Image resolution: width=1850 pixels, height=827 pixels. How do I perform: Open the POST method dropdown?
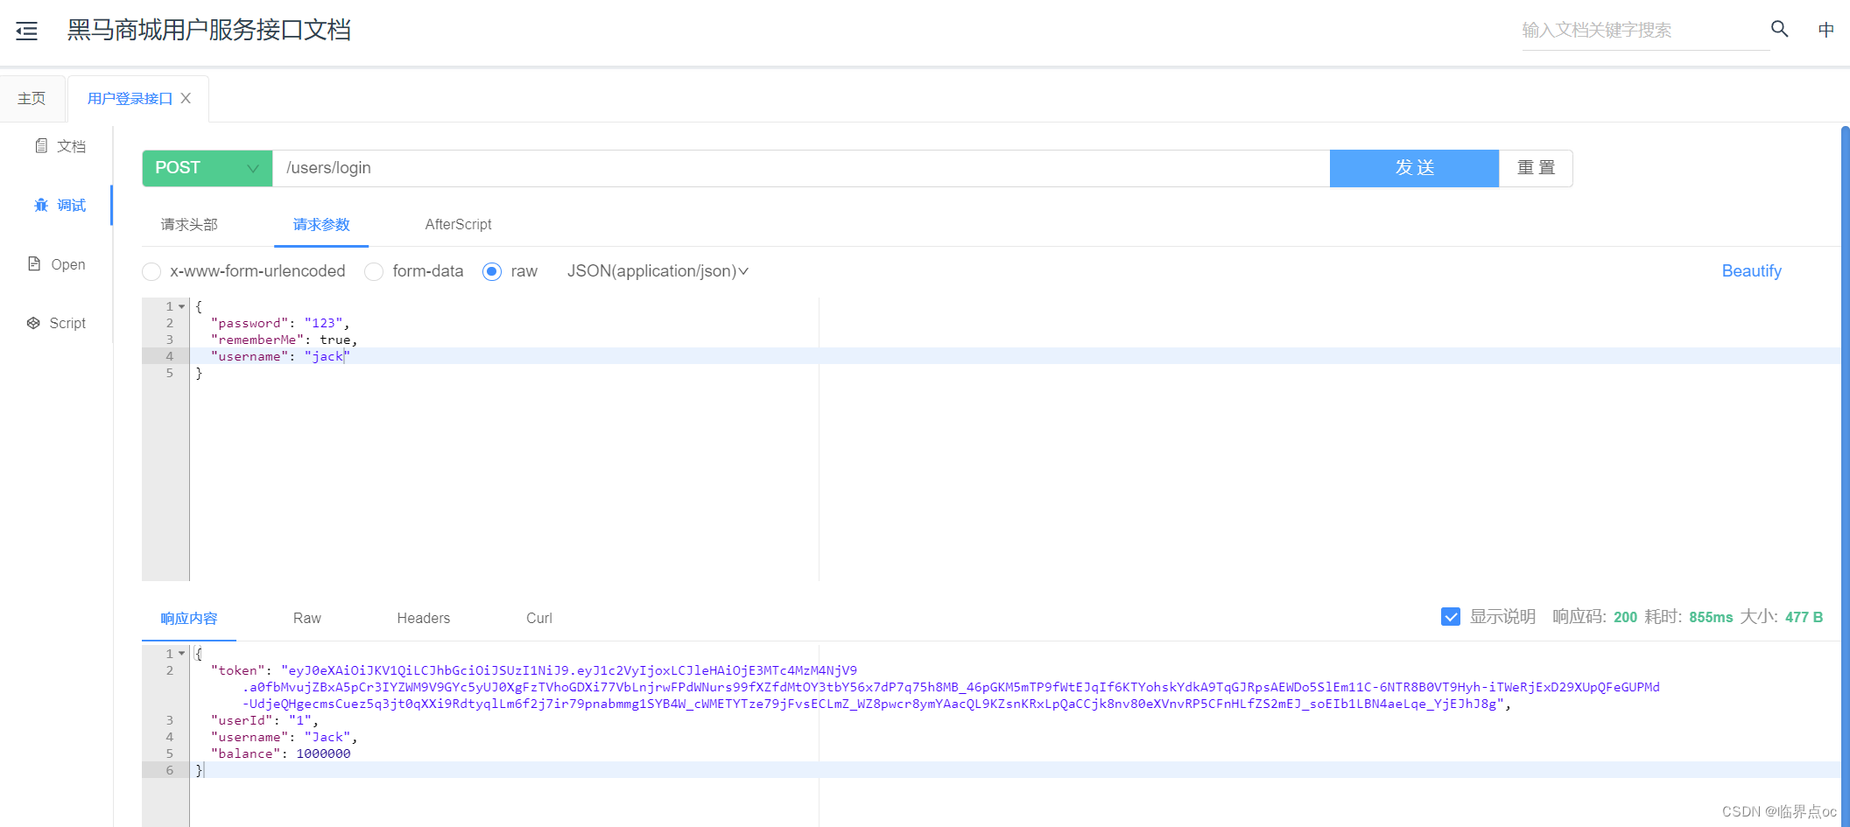(208, 168)
